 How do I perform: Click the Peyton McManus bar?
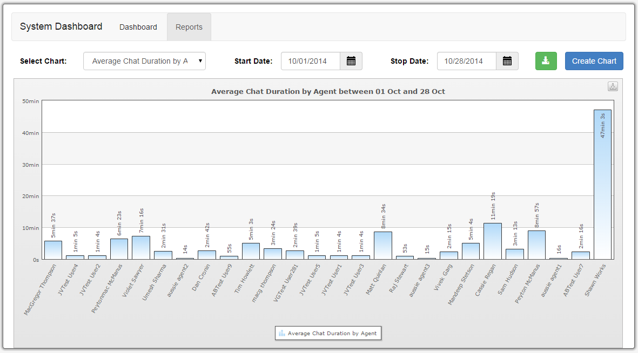point(536,245)
